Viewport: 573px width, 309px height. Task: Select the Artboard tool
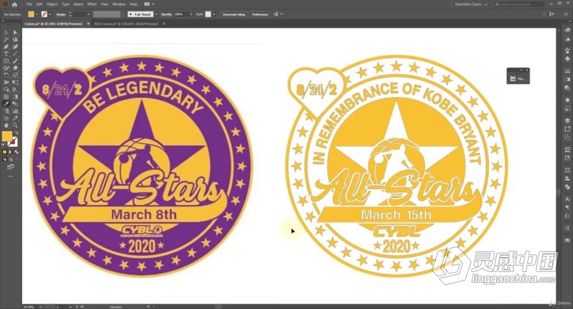tap(6, 118)
